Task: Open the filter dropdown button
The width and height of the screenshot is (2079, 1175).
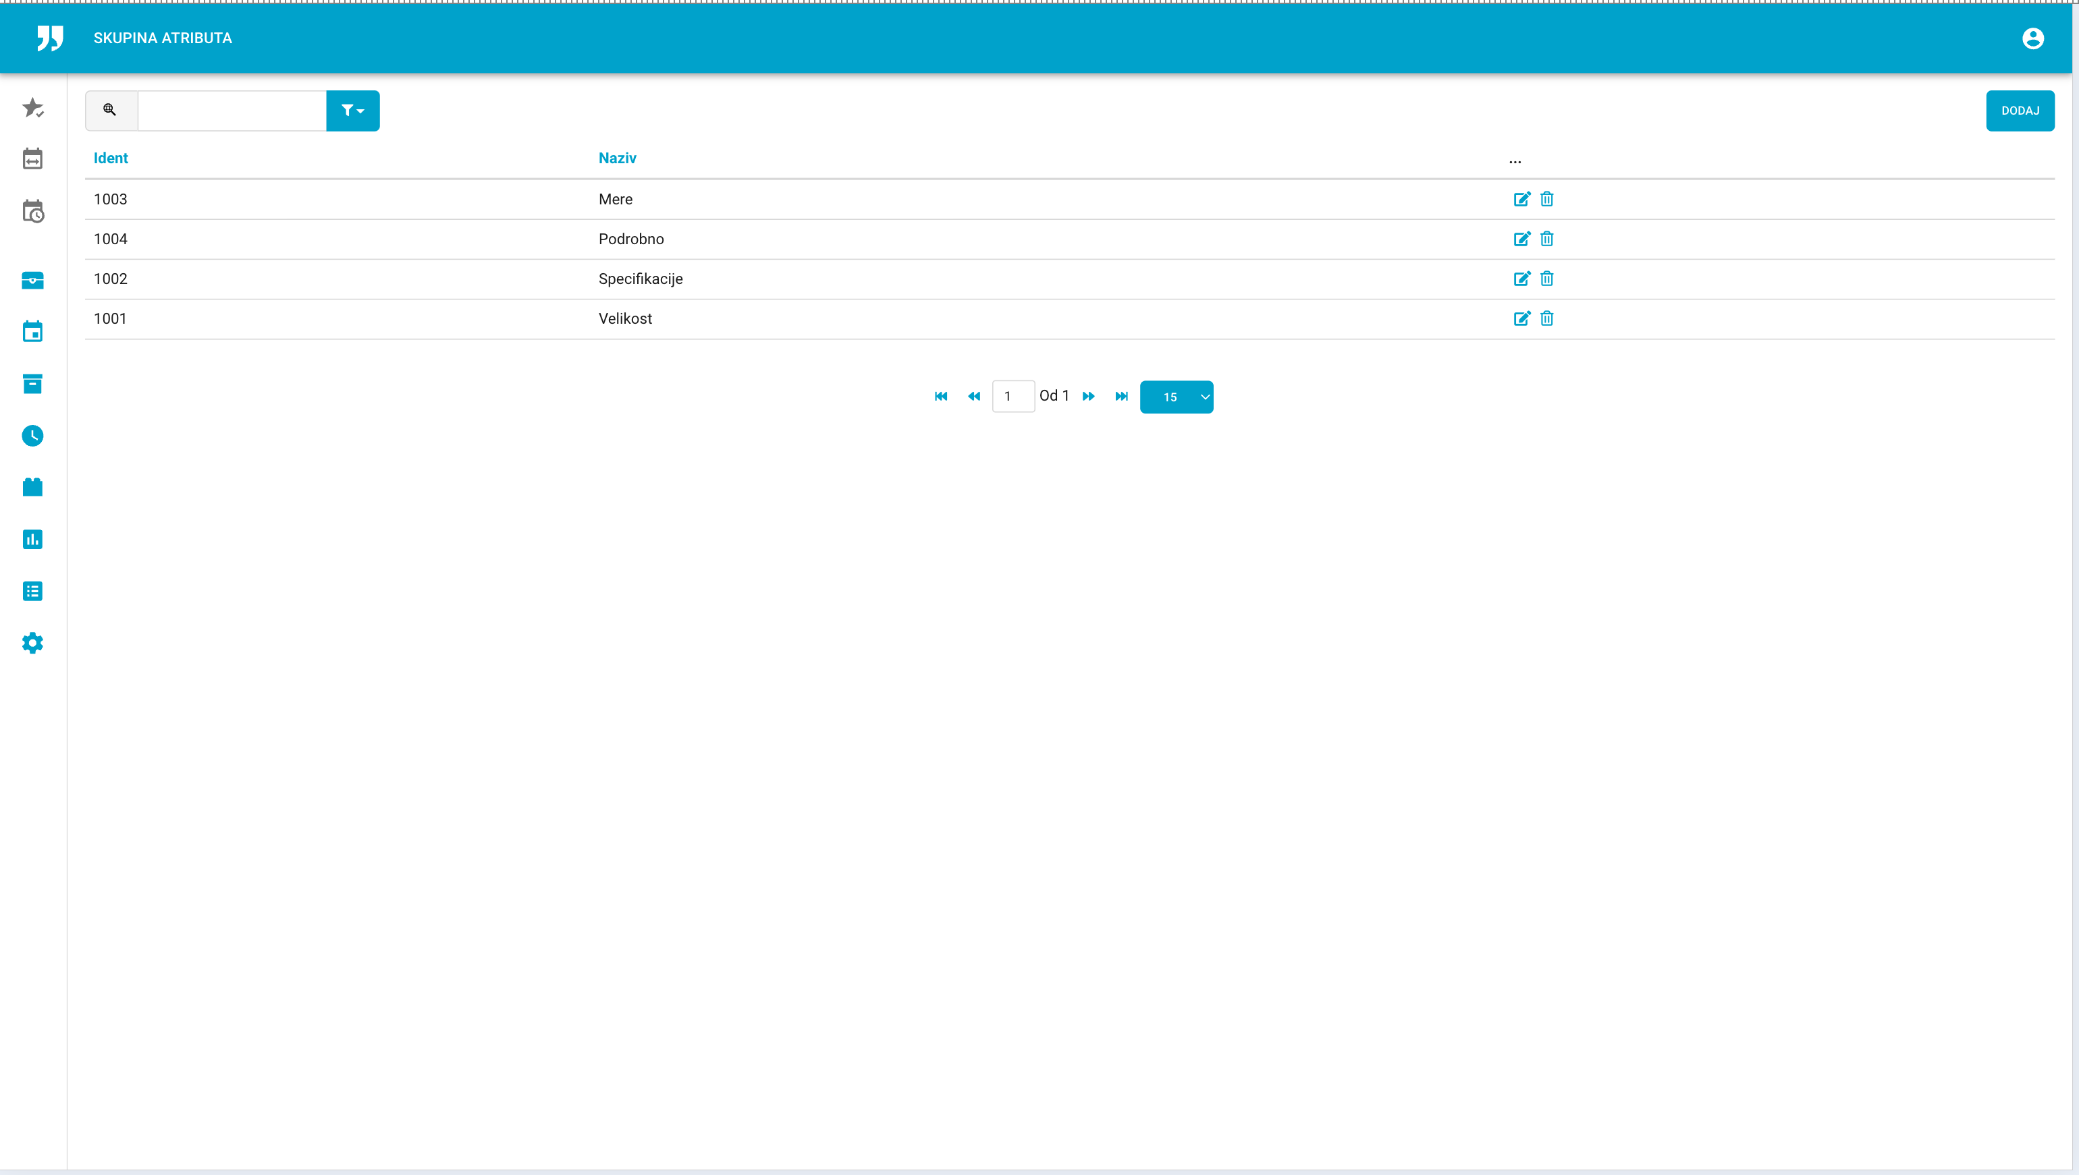Action: [353, 111]
